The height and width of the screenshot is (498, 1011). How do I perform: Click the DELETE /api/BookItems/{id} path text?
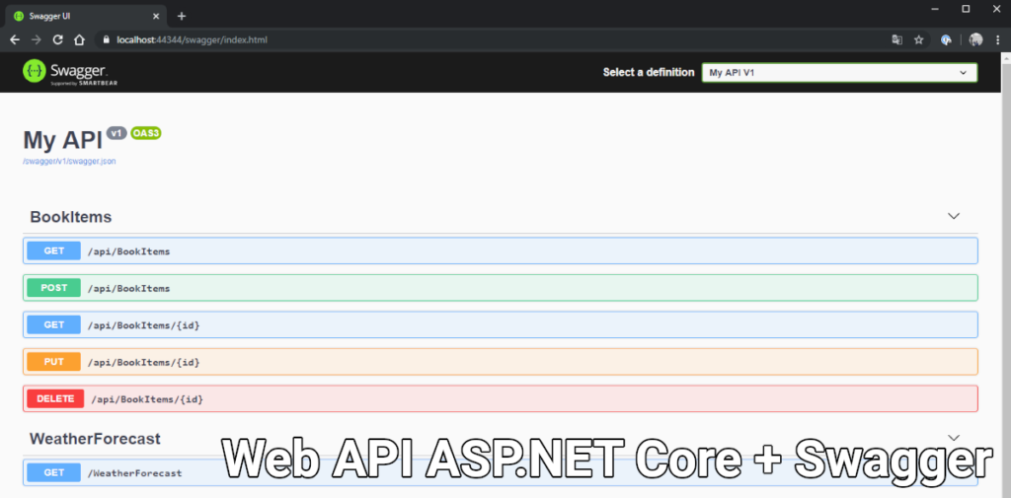pyautogui.click(x=147, y=399)
